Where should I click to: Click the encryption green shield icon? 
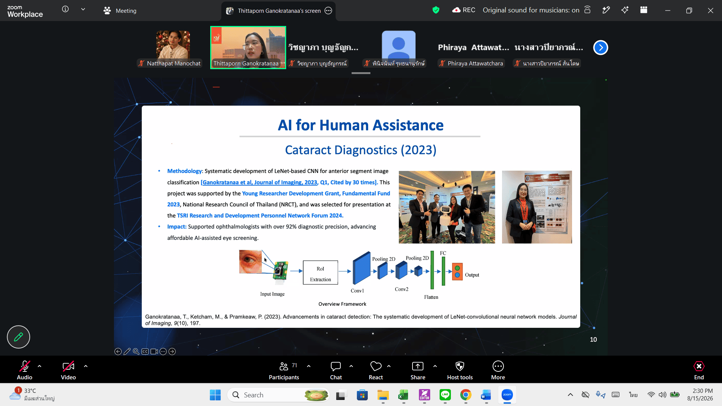click(436, 10)
